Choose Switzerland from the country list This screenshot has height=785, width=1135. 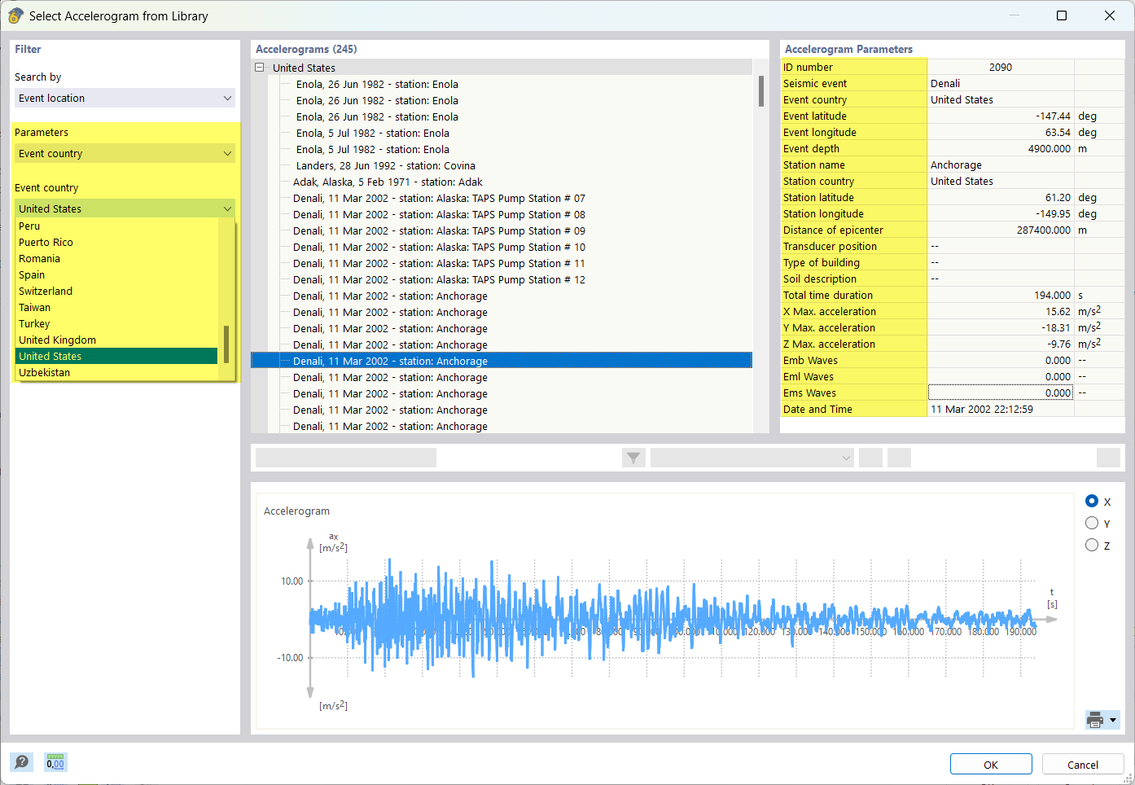(45, 291)
